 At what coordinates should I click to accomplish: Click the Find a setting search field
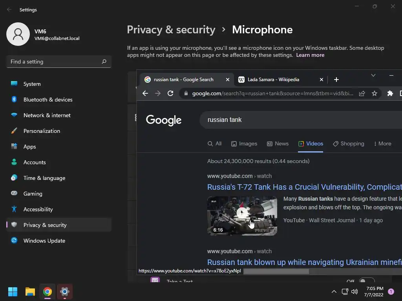point(59,62)
